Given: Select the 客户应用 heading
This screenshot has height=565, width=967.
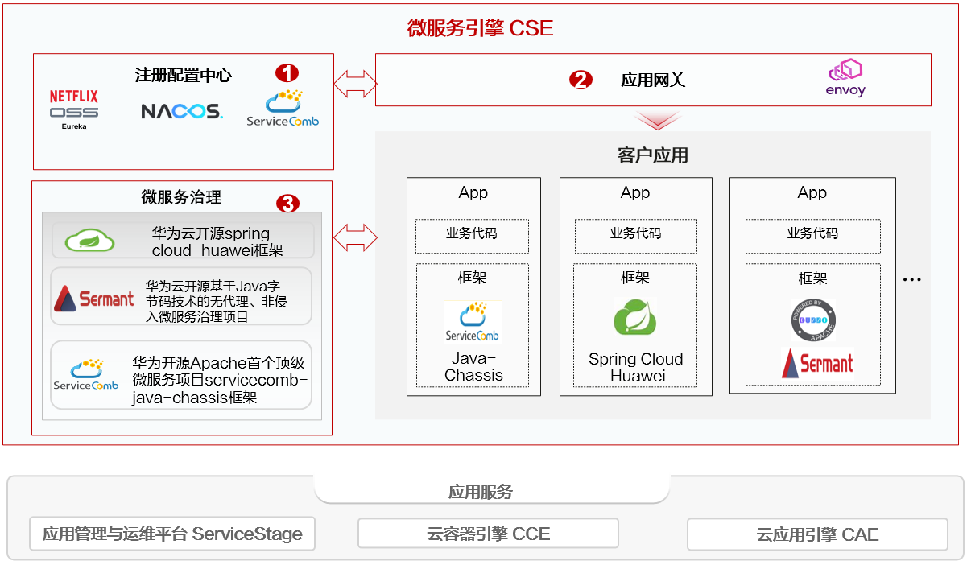Looking at the screenshot, I should 653,155.
